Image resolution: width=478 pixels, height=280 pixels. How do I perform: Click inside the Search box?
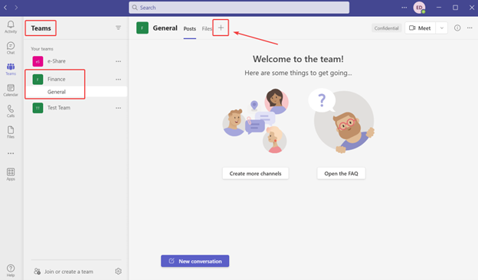239,8
